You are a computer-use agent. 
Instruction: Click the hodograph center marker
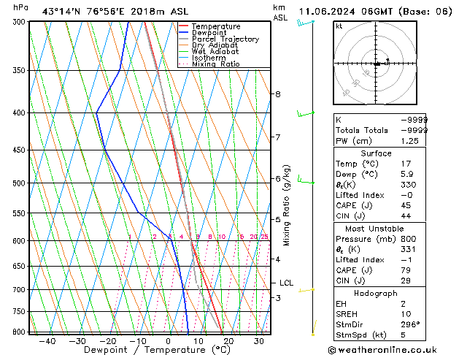point(377,64)
